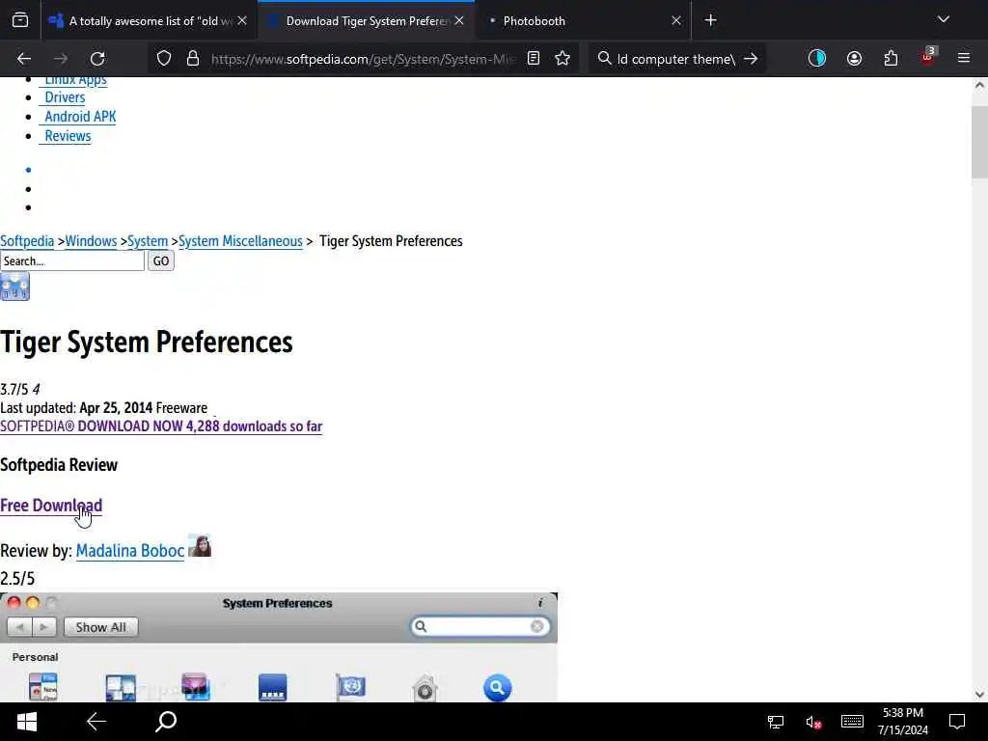Close the Photobooth tab
Viewport: 988px width, 741px height.
676,21
